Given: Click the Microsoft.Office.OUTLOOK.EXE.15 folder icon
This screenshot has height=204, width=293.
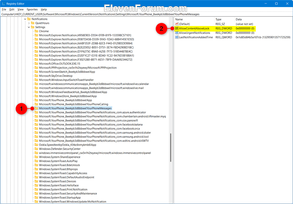Looking at the screenshot, I should tap(36, 64).
